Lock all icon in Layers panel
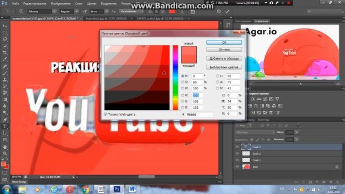 pyautogui.click(x=268, y=140)
